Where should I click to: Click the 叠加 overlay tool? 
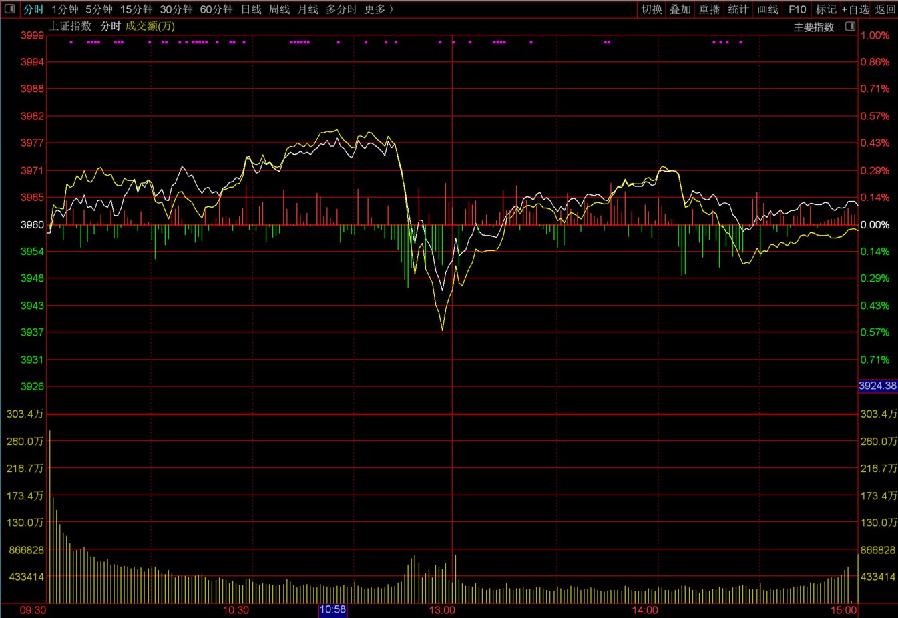tap(680, 9)
